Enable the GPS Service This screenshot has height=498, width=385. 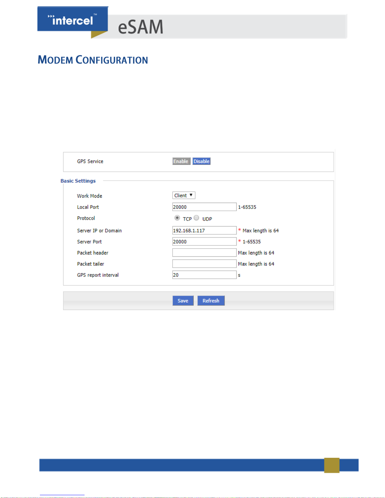(181, 161)
